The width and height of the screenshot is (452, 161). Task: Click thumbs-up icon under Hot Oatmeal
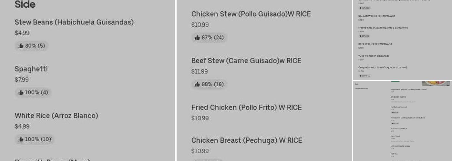coord(392,112)
